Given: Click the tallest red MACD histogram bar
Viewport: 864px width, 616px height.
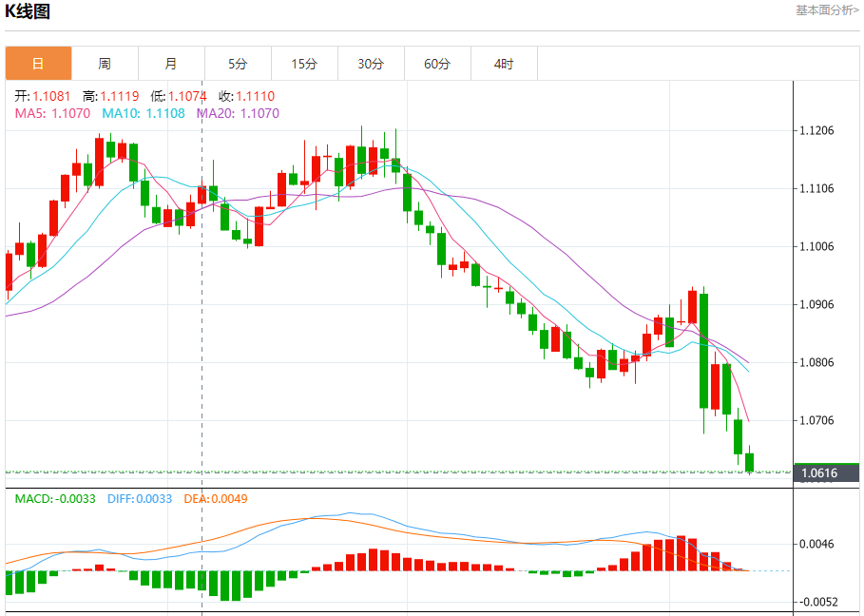Looking at the screenshot, I should tap(682, 552).
